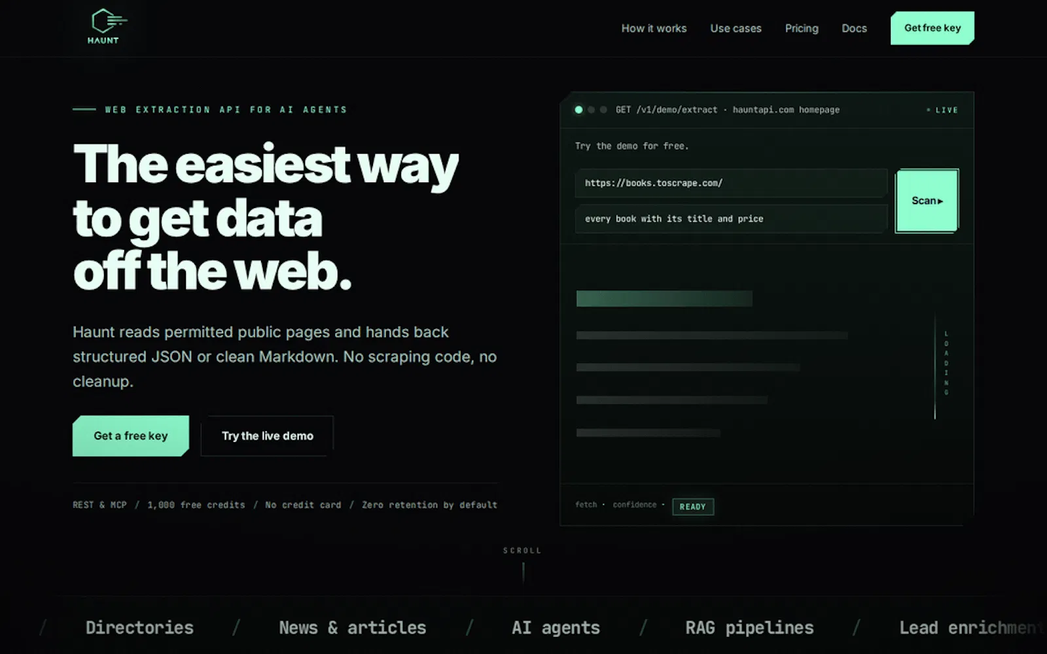1047x654 pixels.
Task: Click the Get free key button in header
Action: tap(932, 28)
